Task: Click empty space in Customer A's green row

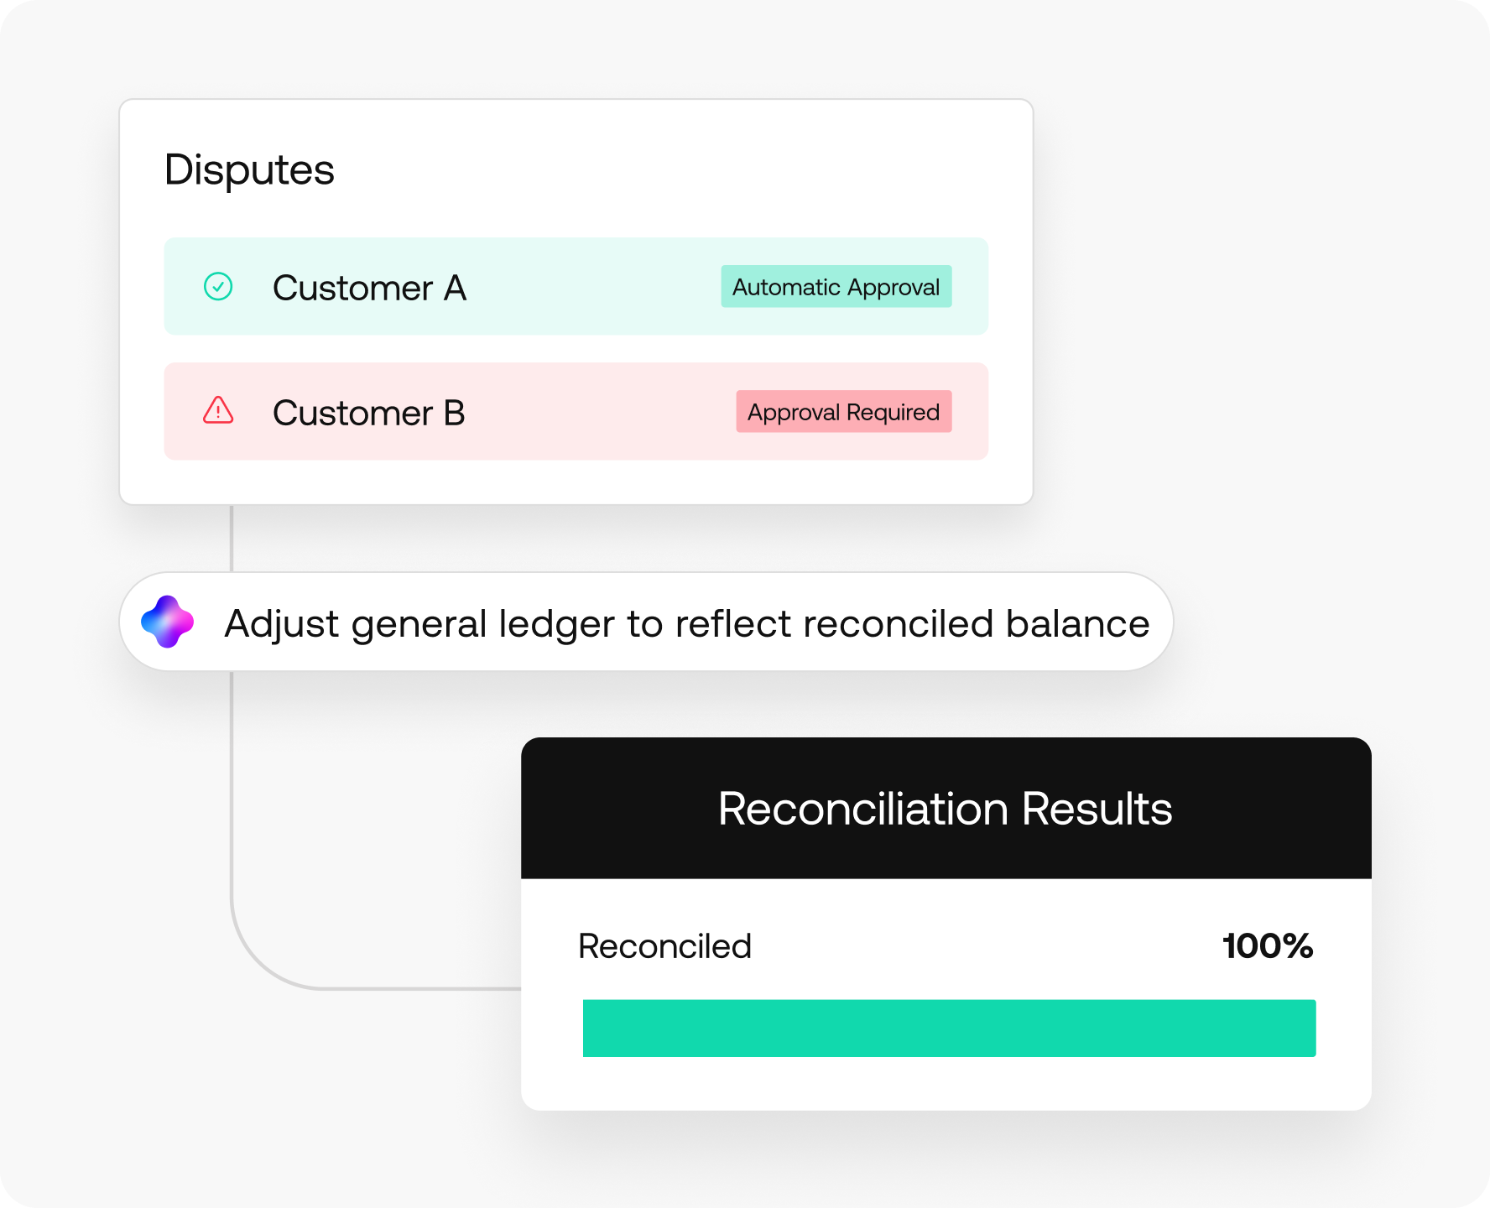Action: [587, 287]
